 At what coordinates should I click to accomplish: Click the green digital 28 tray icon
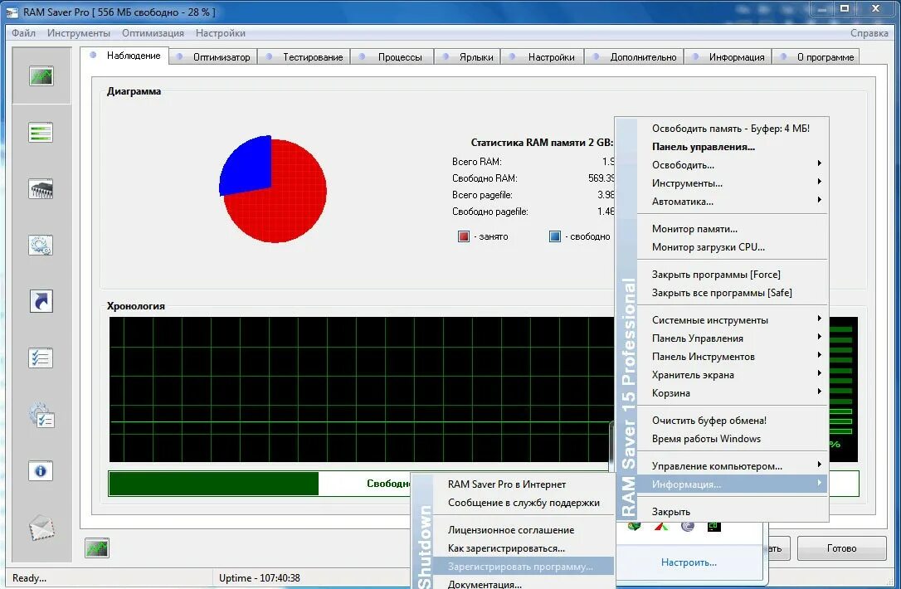(714, 526)
